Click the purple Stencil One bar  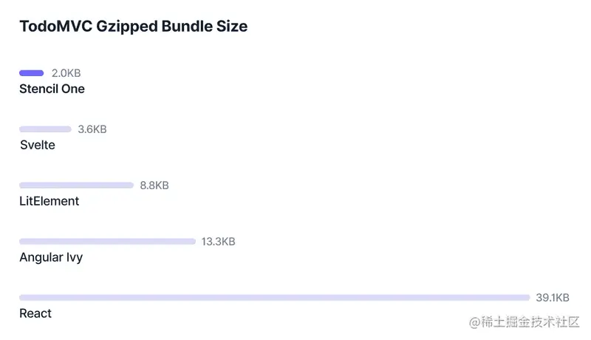[x=32, y=73]
